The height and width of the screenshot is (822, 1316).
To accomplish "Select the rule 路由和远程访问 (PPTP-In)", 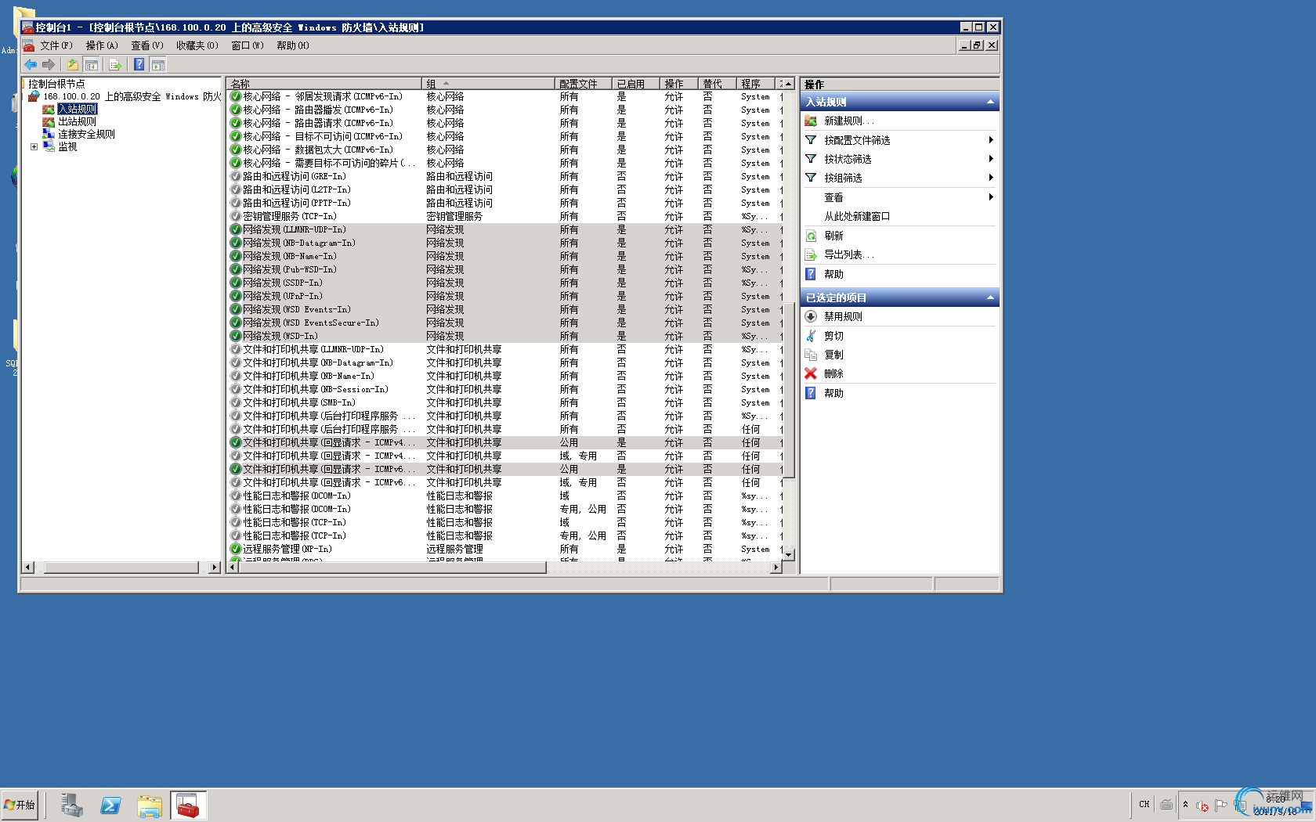I will (x=505, y=203).
